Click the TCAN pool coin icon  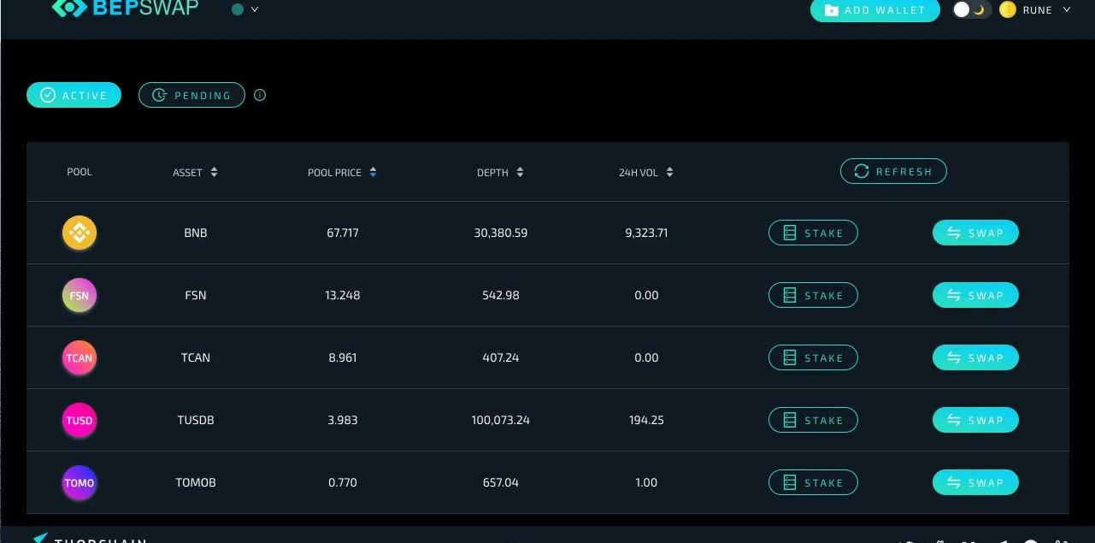pyautogui.click(x=79, y=358)
